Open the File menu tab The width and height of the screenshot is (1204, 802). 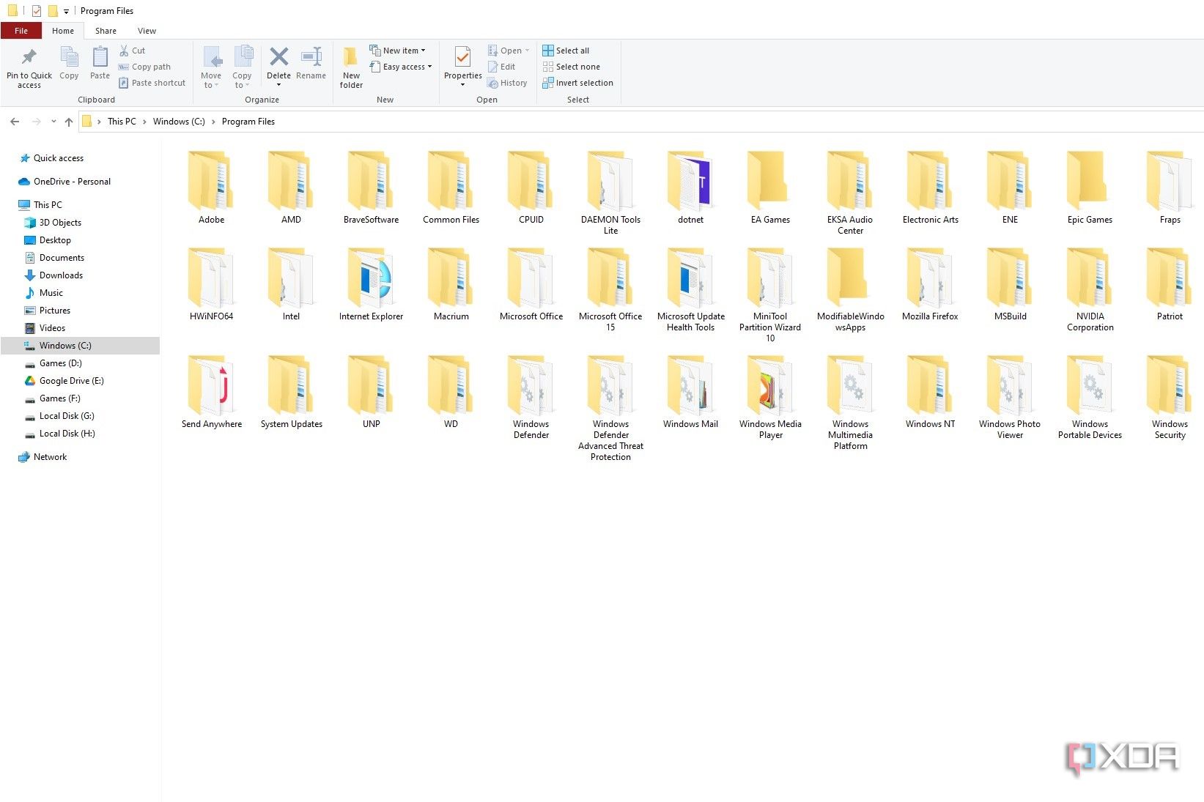point(21,31)
